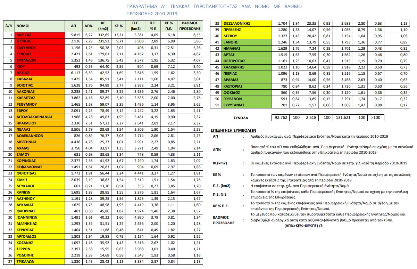This screenshot has height=269, width=417.
Task: Click the ΑΠ% column header
Action: pos(88,26)
